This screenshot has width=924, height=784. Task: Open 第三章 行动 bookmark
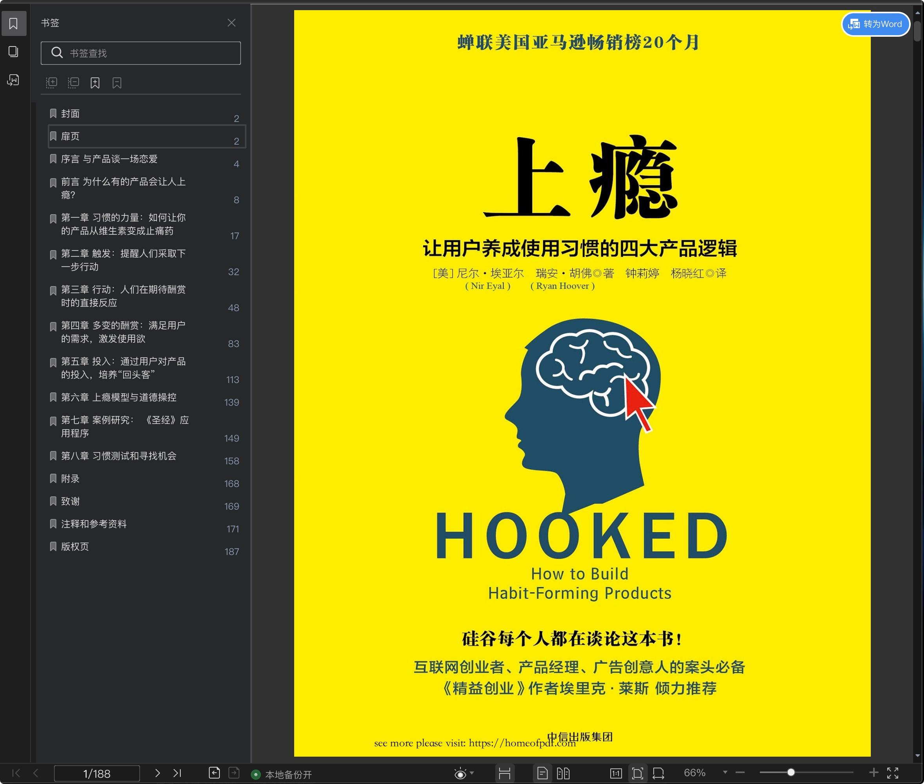(146, 297)
